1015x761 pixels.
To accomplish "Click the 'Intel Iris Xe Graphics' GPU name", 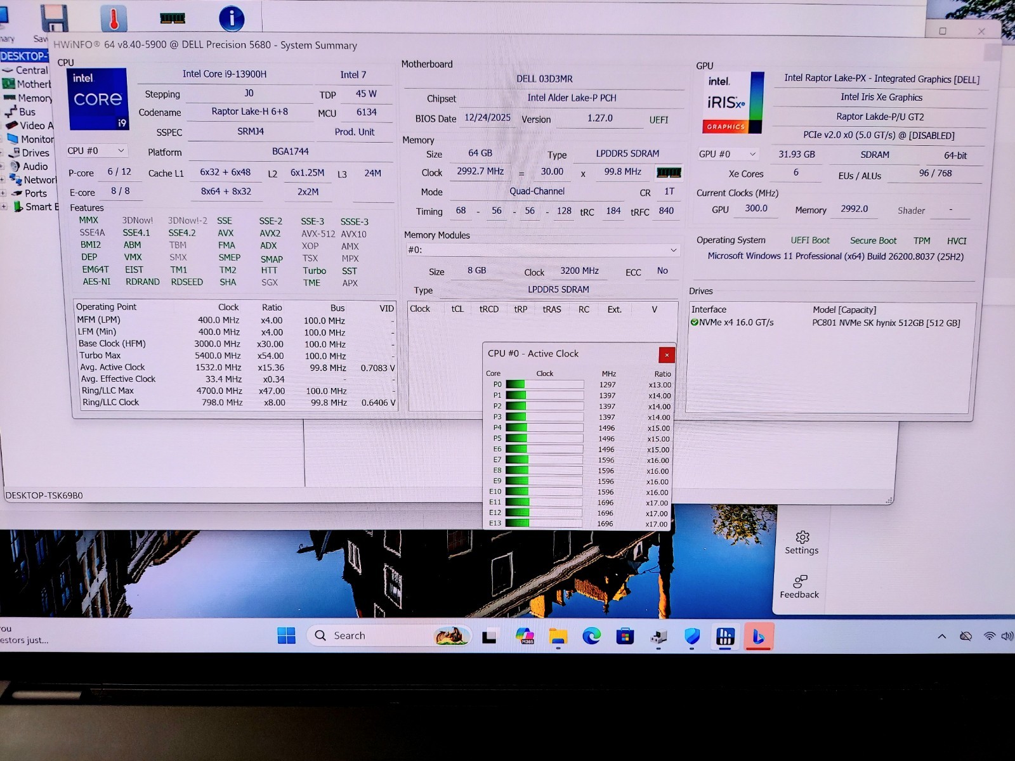I will tap(882, 97).
